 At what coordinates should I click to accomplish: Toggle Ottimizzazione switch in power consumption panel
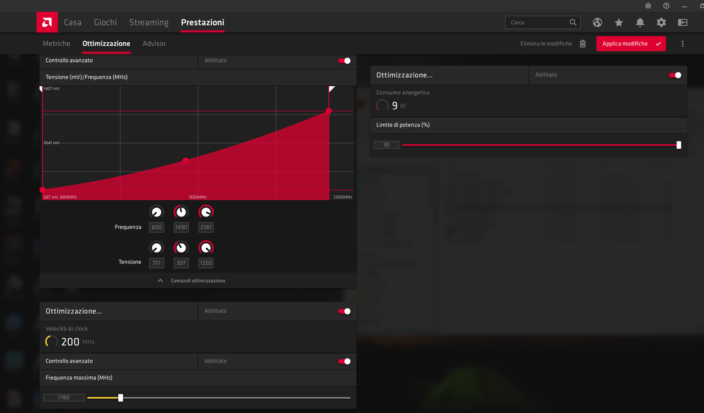(675, 75)
